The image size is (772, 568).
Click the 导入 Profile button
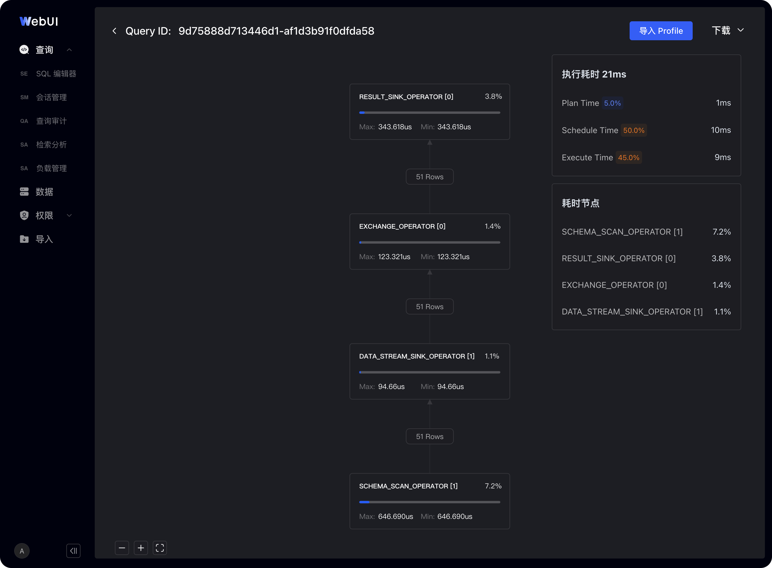[661, 30]
